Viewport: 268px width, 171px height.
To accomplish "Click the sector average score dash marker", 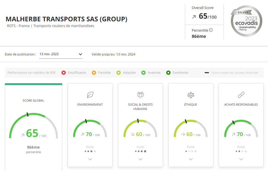I will click(207, 73).
